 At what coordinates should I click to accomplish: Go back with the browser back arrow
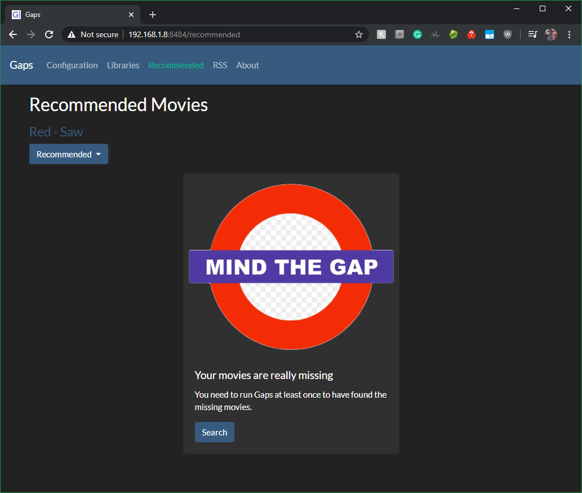pos(13,34)
